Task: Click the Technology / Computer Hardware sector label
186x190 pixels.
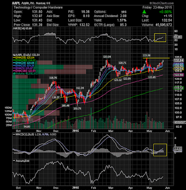Action: [38, 8]
